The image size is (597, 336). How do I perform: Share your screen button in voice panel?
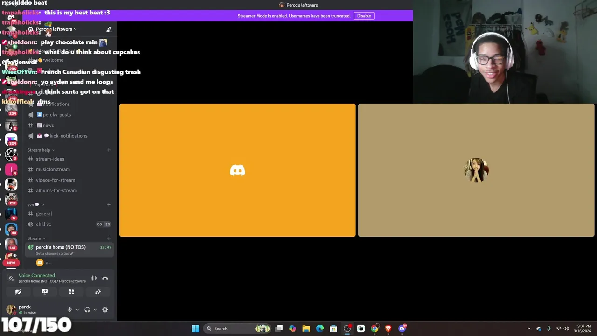(45, 292)
